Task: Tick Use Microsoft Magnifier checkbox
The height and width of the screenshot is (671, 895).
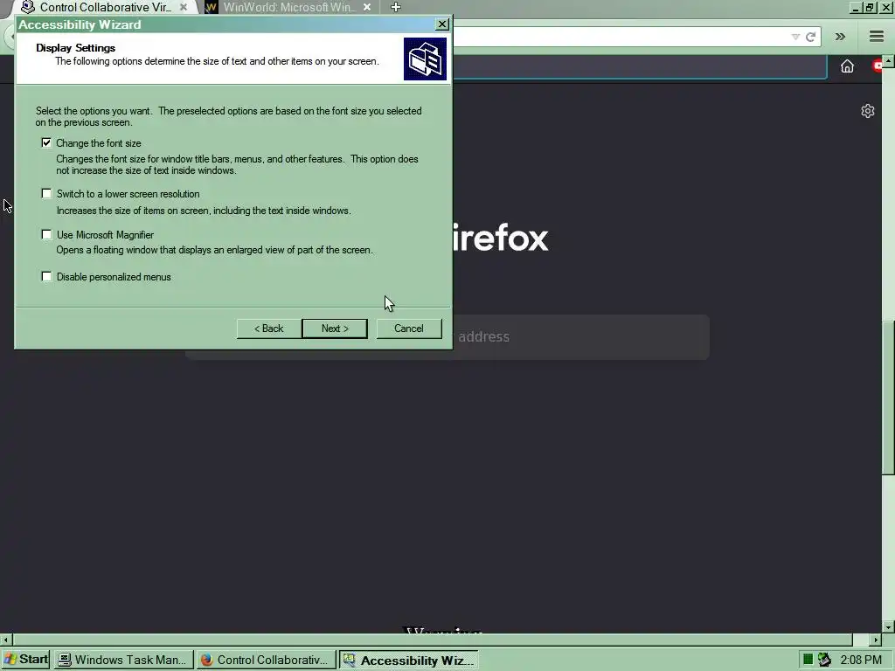Action: coord(46,234)
